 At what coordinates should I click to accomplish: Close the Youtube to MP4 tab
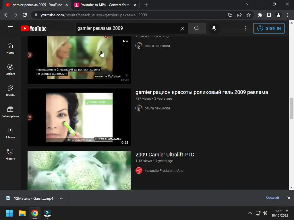(135, 5)
